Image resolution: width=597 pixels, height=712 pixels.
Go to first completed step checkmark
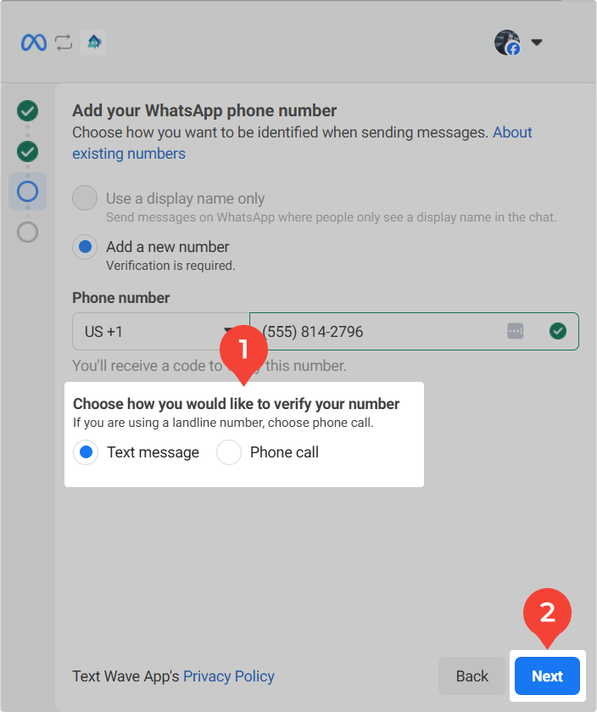tap(28, 111)
